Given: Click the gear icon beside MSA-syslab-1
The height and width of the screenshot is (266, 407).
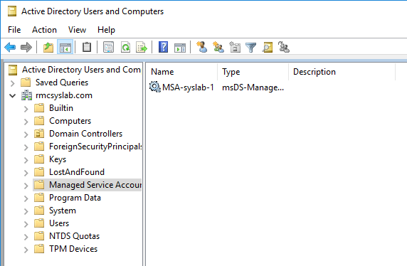Looking at the screenshot, I should click(155, 87).
